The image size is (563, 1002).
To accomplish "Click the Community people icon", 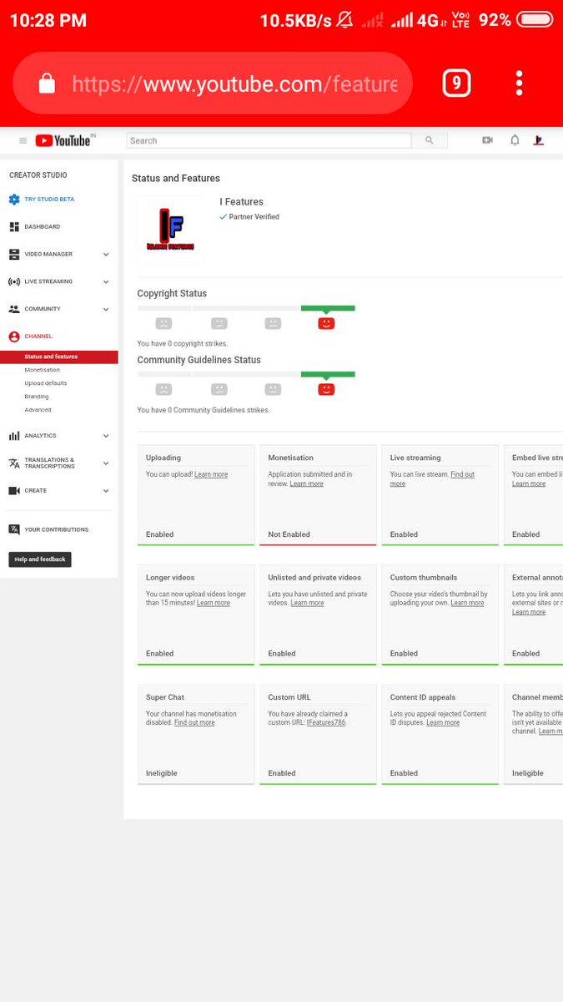I will point(14,309).
